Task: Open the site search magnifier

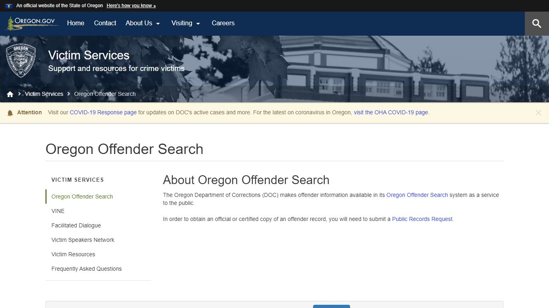Action: (x=537, y=23)
